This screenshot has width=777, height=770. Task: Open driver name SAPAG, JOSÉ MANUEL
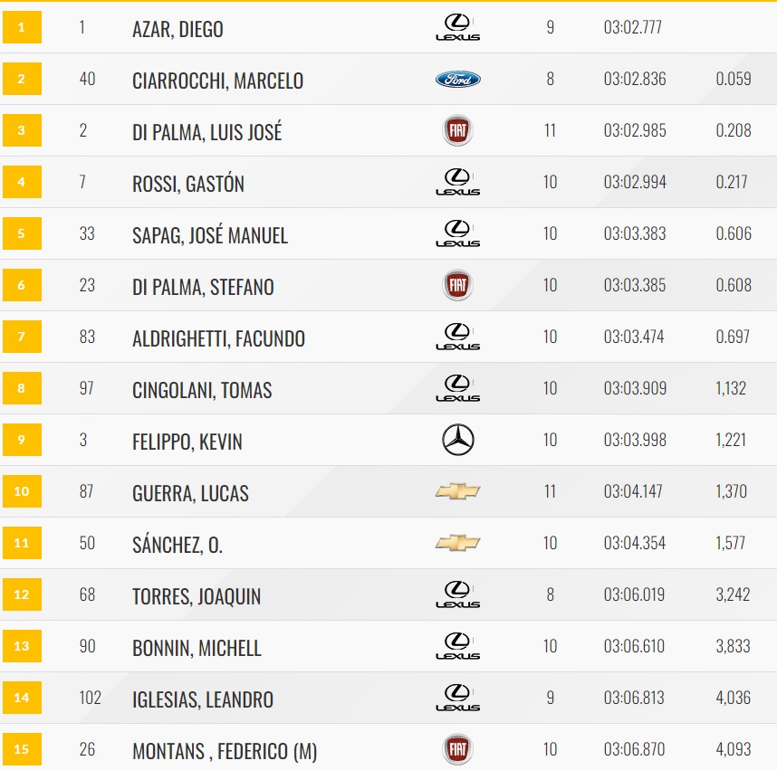pos(209,234)
